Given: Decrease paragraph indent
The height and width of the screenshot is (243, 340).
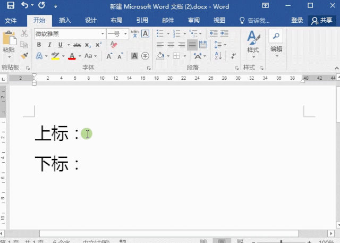Looking at the screenshot, I should click(x=214, y=33).
